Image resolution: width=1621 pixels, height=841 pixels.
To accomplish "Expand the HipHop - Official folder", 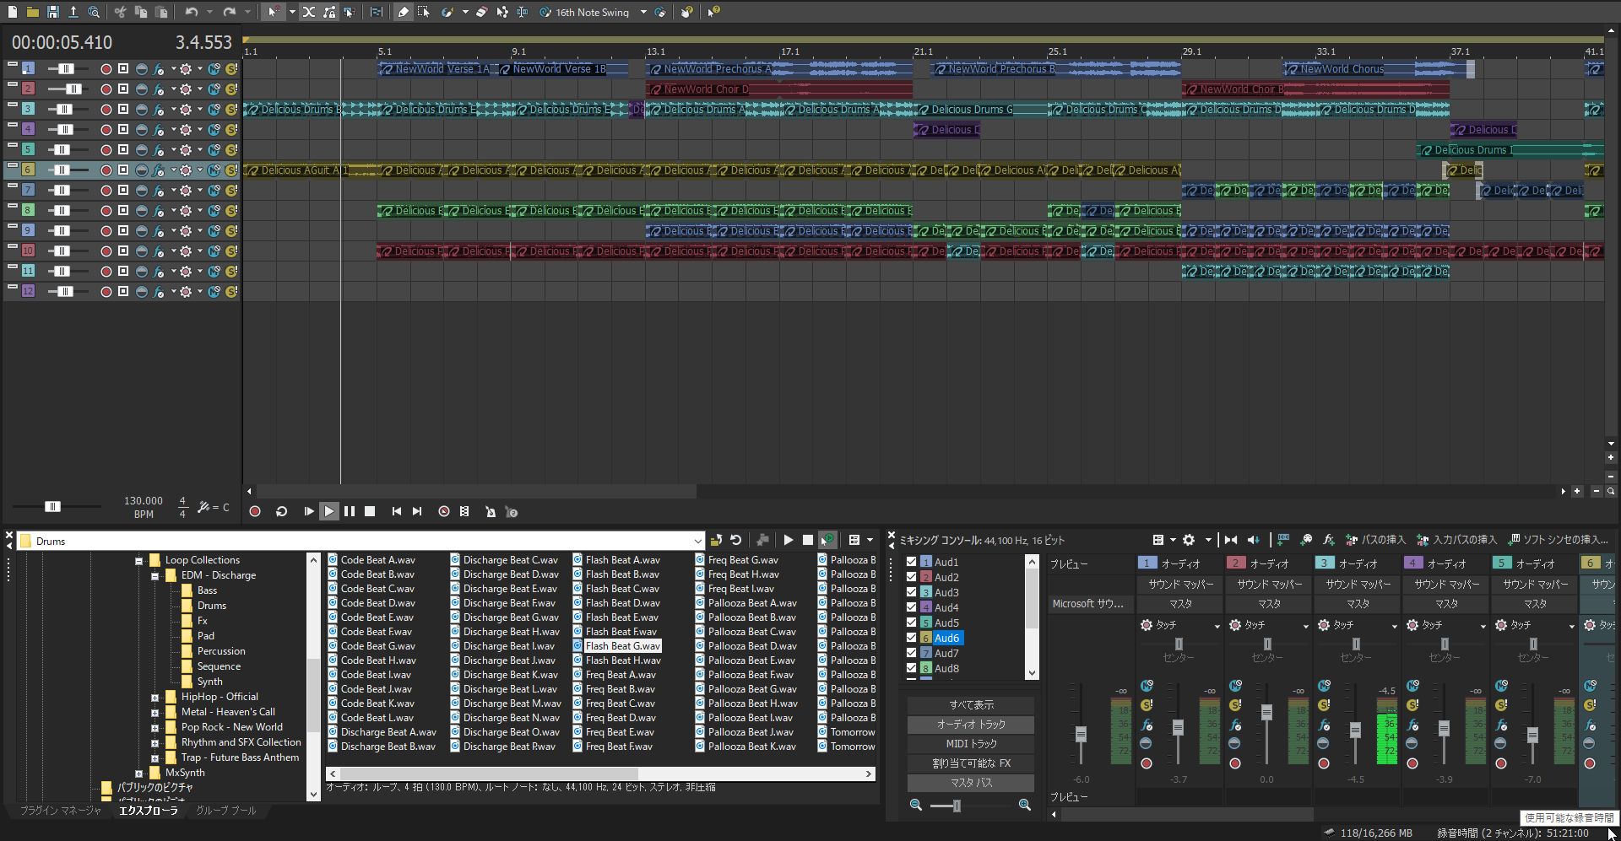I will [x=155, y=698].
